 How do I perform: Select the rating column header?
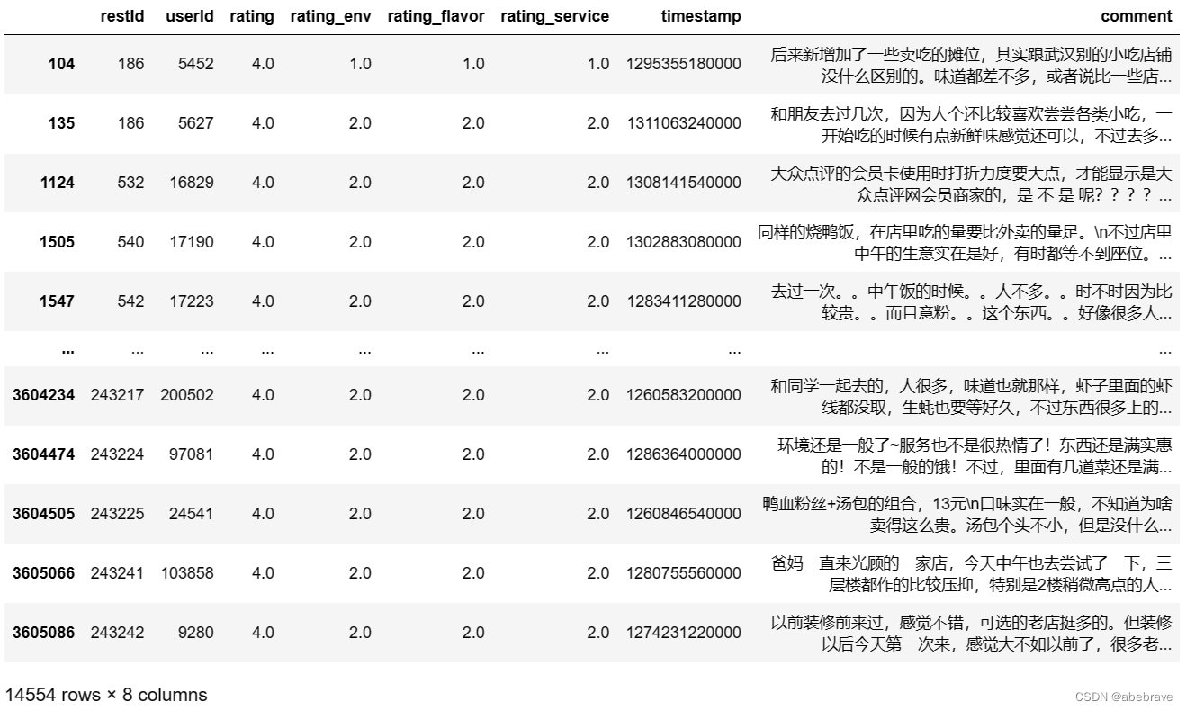[252, 16]
